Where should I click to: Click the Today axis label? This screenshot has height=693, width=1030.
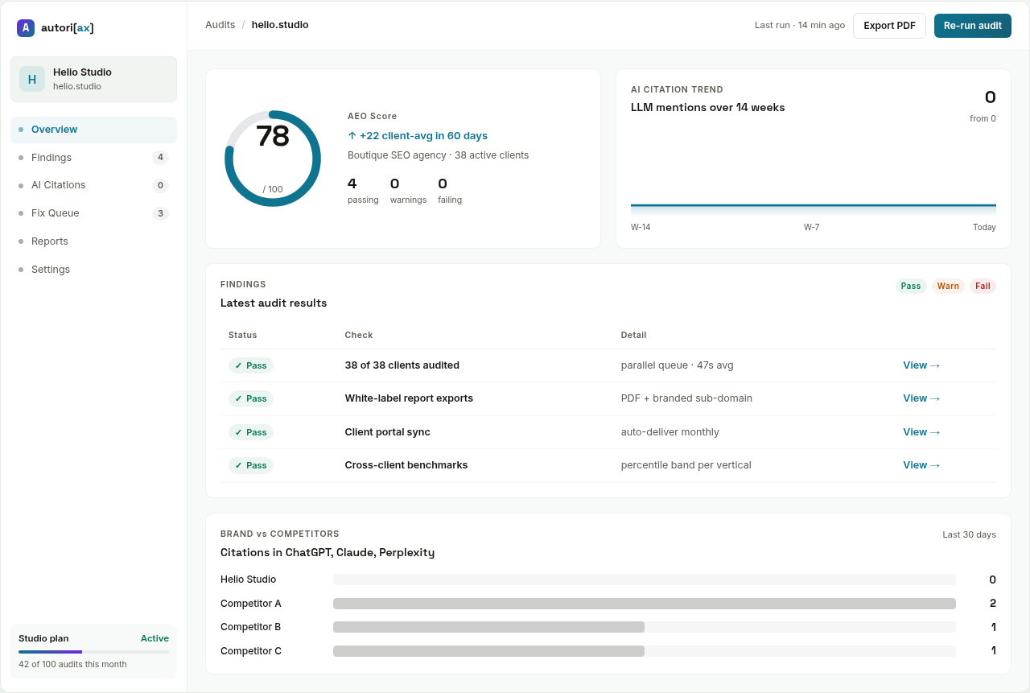[x=984, y=228]
